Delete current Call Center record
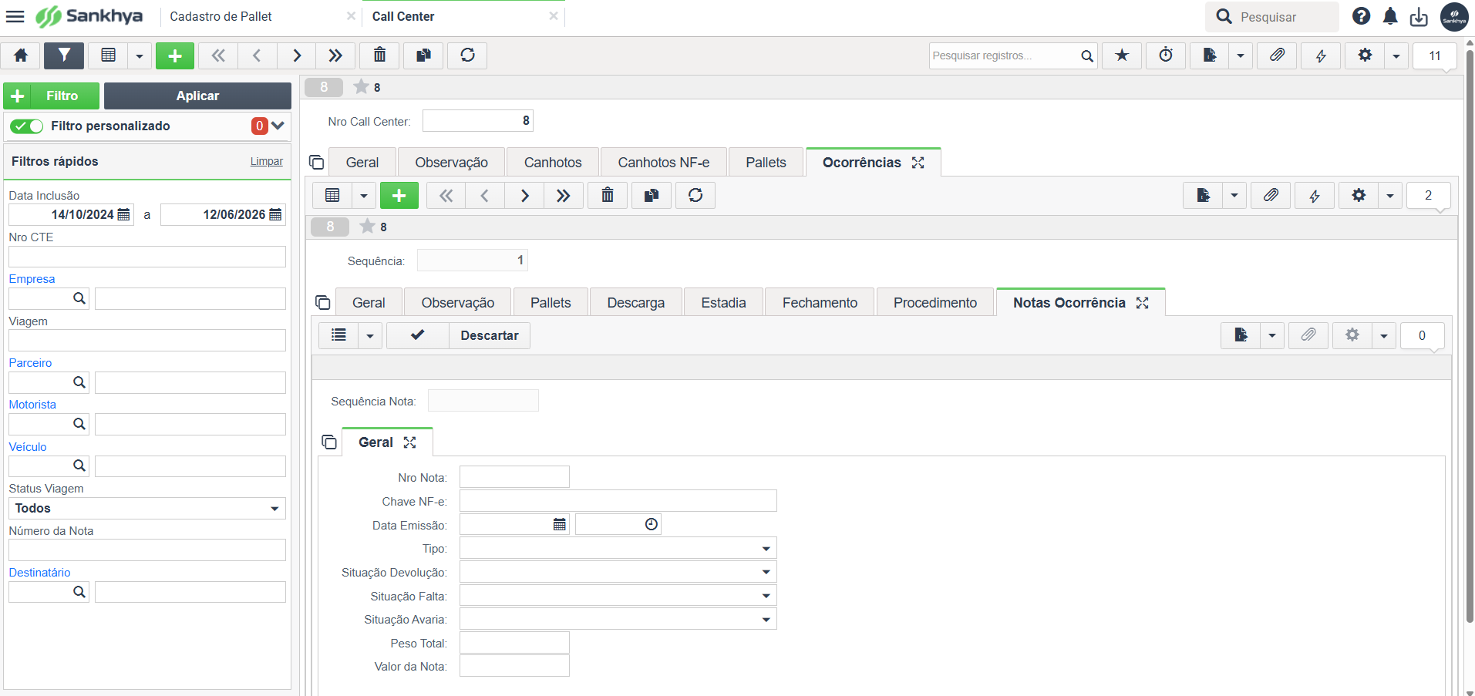The image size is (1475, 696). 379,55
